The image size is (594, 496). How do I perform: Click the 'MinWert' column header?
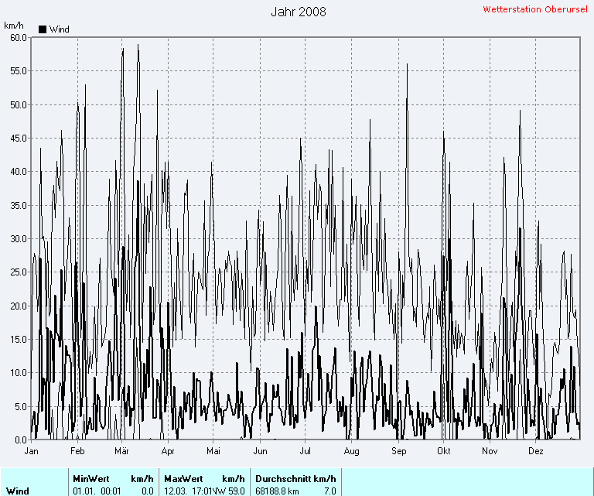click(91, 479)
